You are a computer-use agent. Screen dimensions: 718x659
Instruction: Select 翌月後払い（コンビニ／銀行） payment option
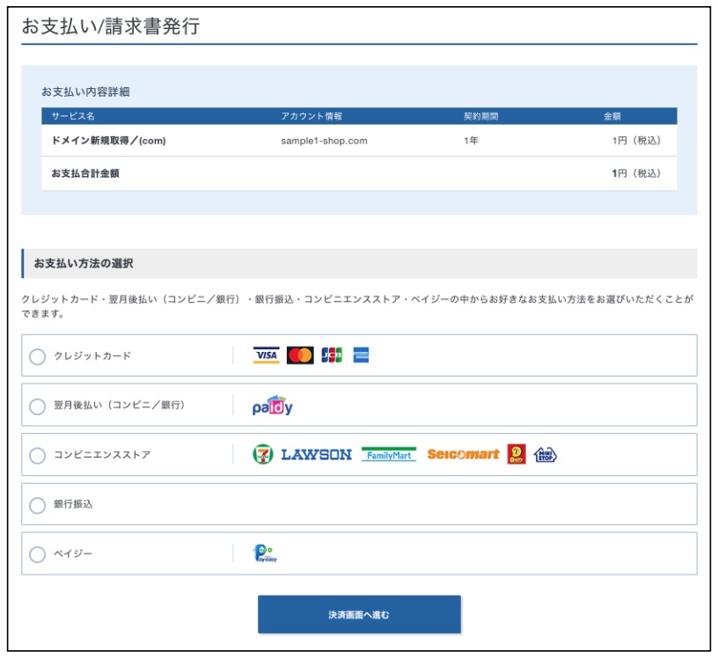point(38,406)
